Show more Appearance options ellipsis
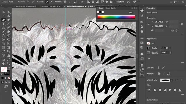 183,62
